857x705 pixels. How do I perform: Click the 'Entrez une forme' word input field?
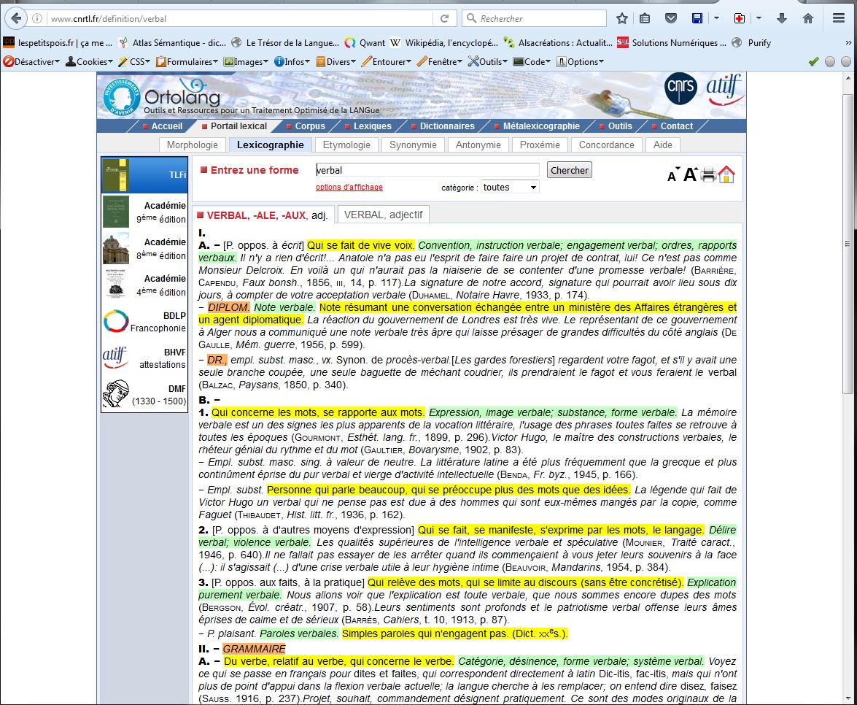(x=427, y=170)
